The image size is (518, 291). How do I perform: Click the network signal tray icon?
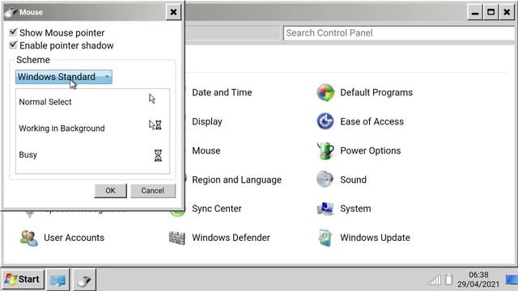[435, 280]
